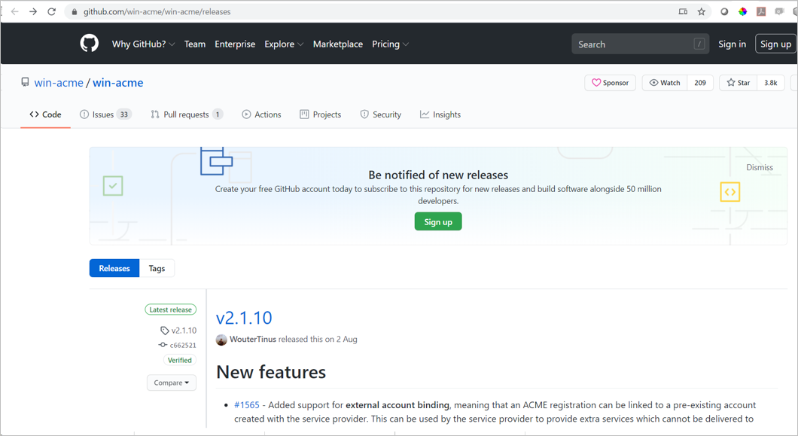The image size is (798, 436).
Task: Go to Marketplace
Action: [x=338, y=44]
